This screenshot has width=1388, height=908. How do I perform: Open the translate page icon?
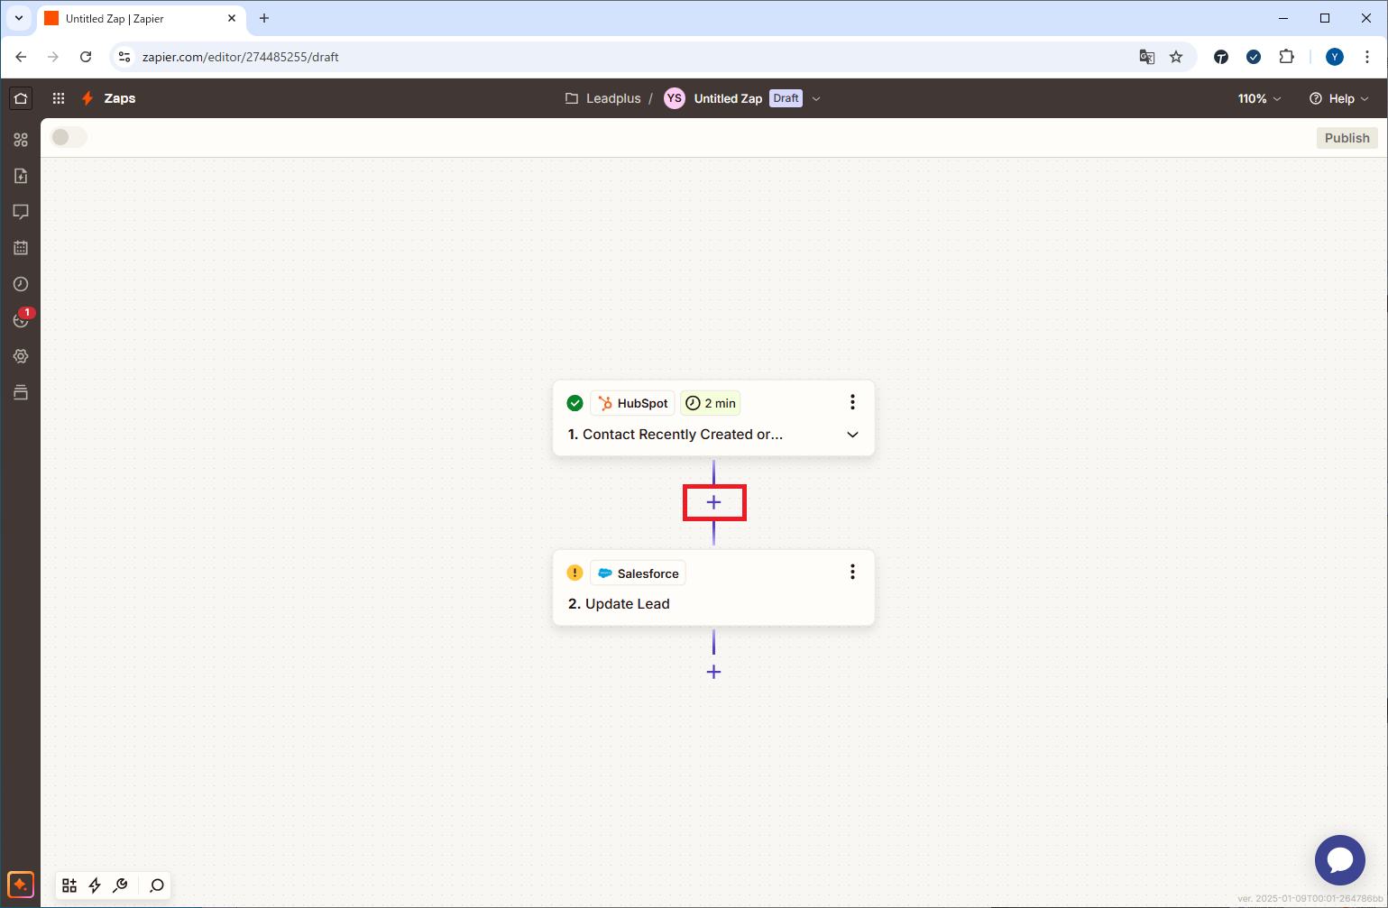tap(1147, 57)
